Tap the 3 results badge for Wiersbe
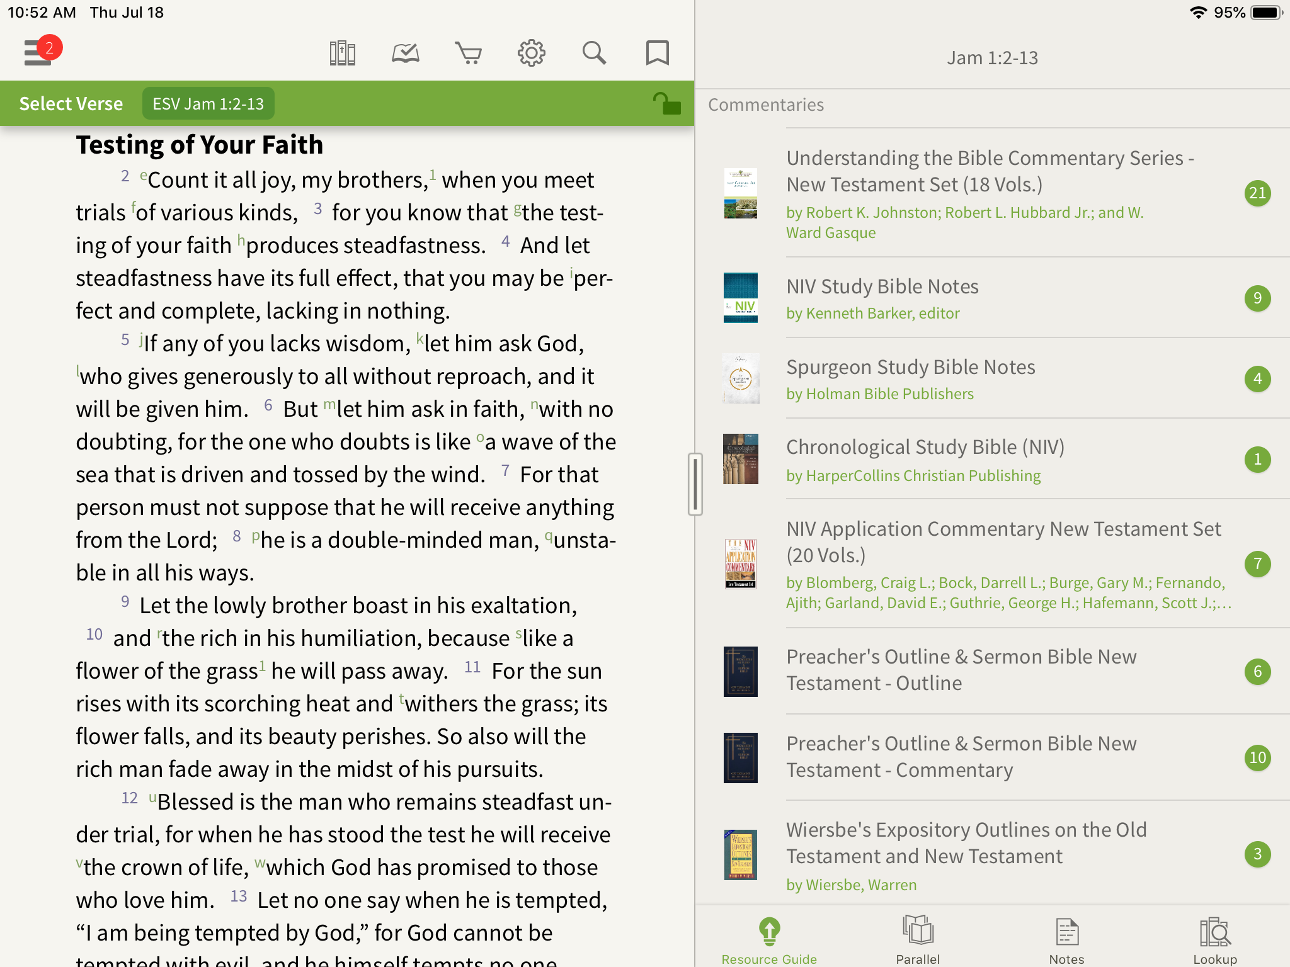 tap(1257, 854)
